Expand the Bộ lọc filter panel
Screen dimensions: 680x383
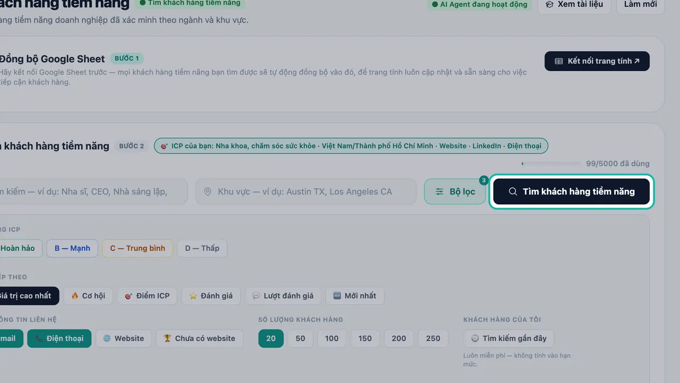[455, 192]
